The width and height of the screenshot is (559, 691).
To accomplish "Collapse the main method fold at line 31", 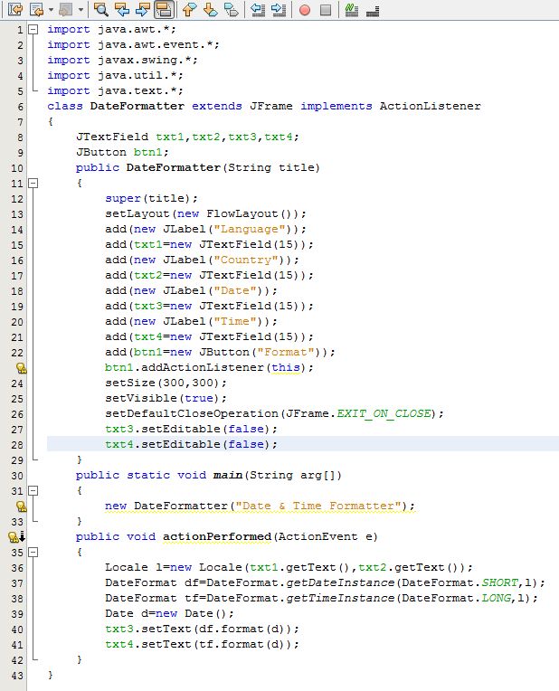I will pyautogui.click(x=33, y=490).
